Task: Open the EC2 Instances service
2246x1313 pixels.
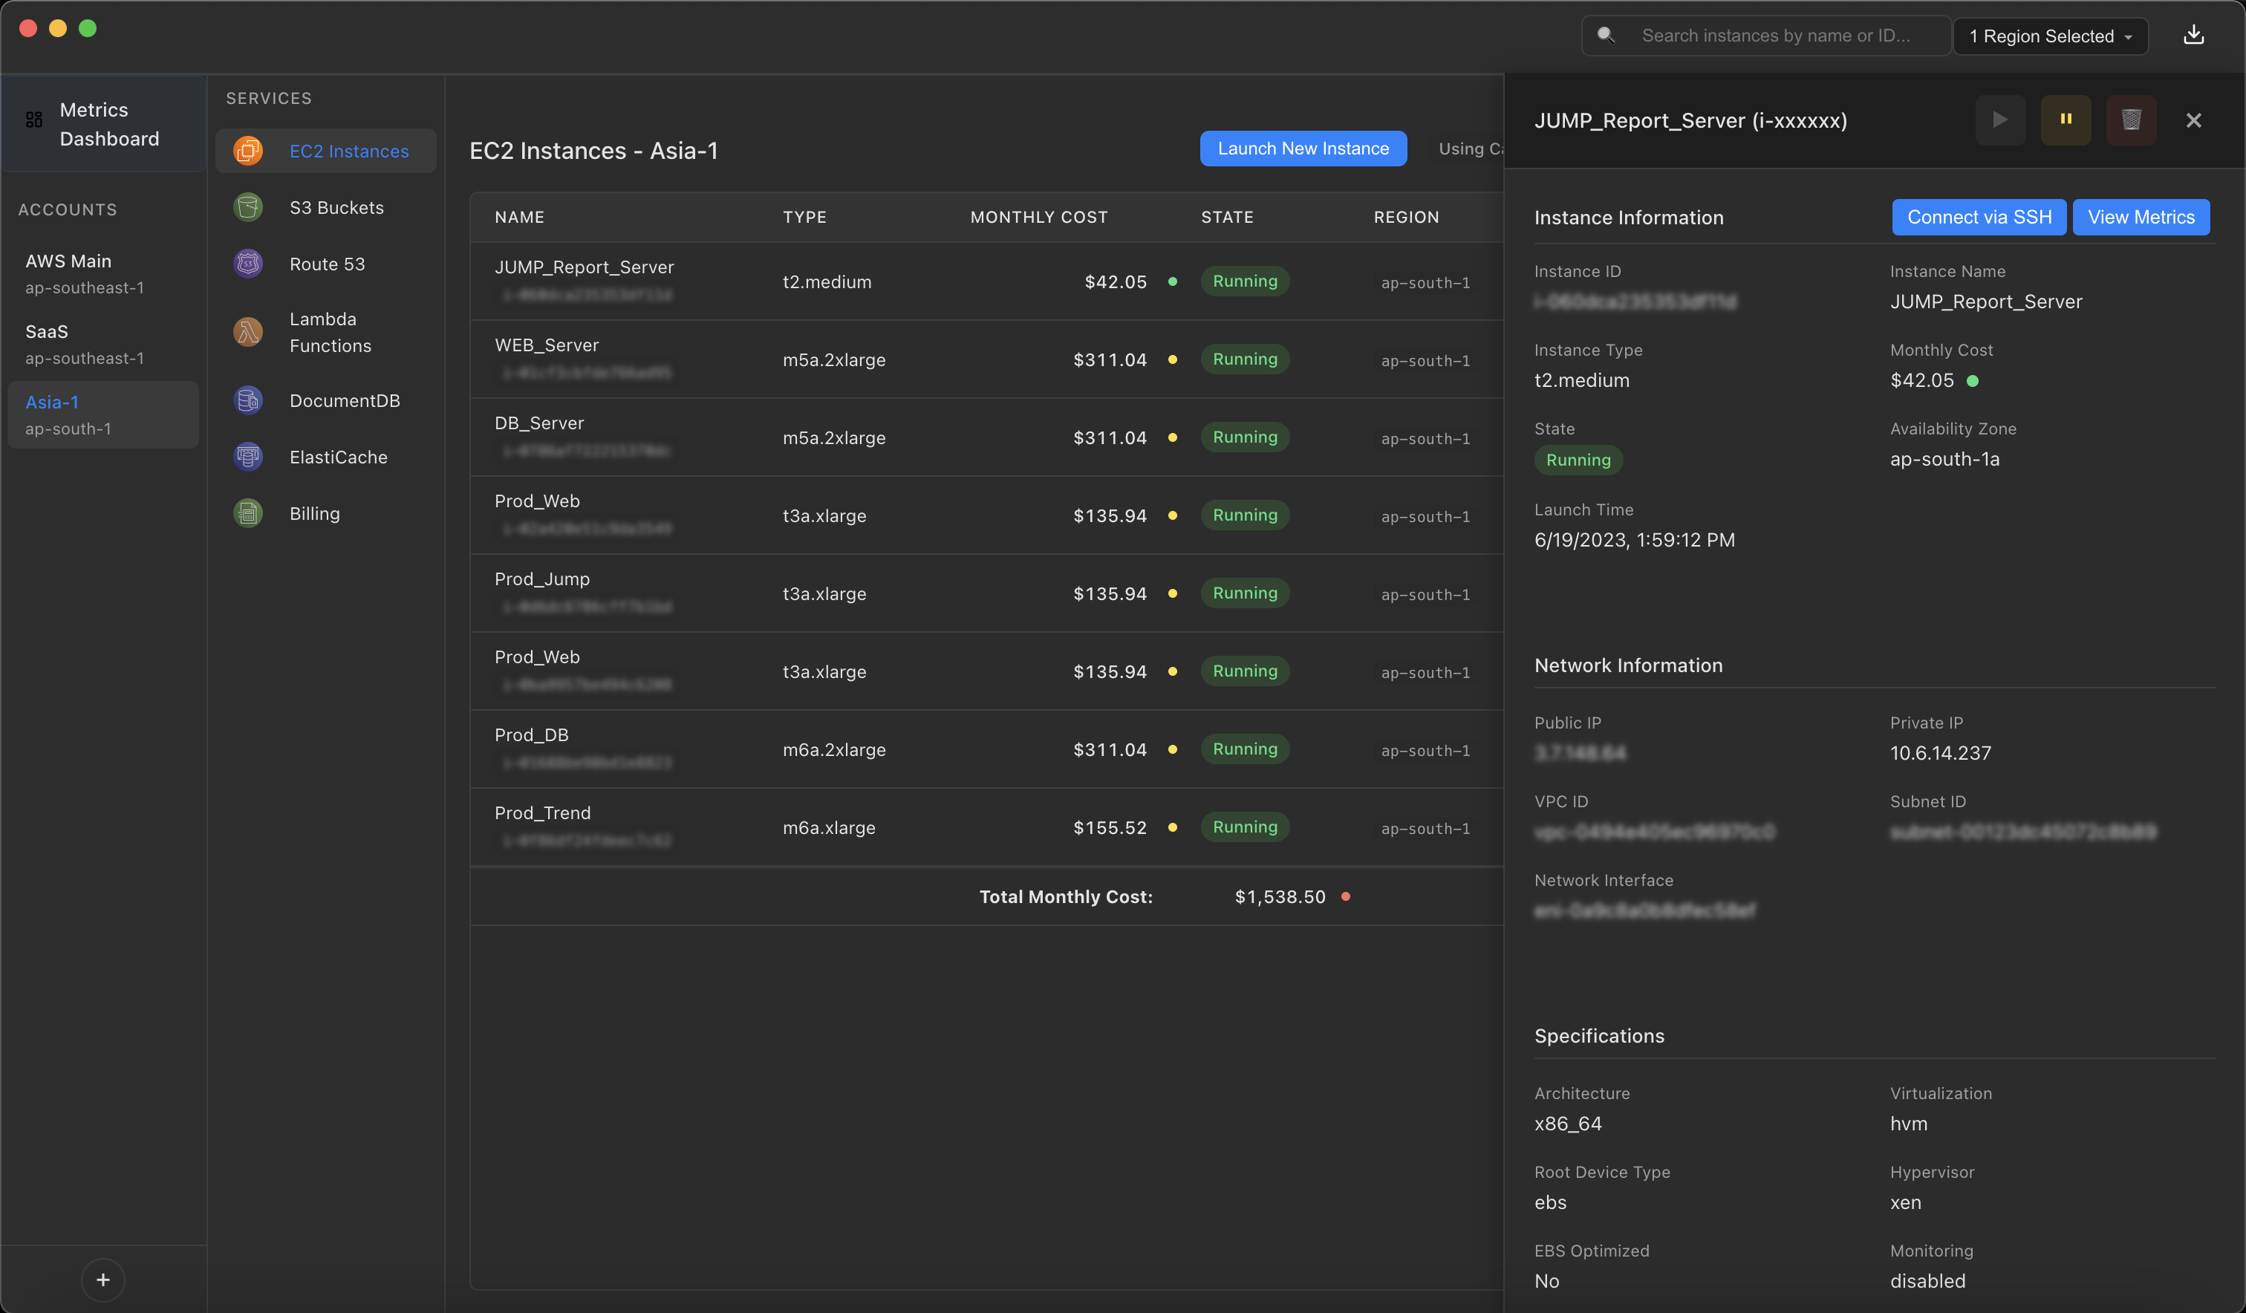Action: (325, 151)
